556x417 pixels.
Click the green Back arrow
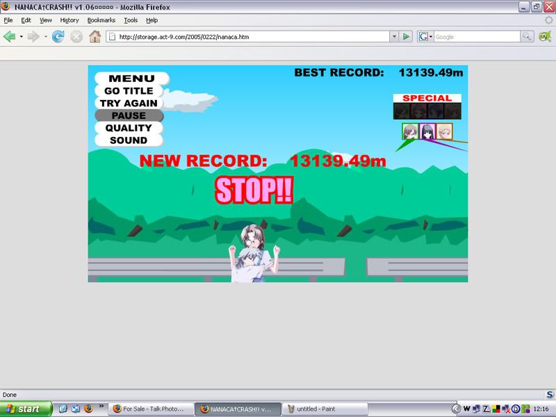coord(10,37)
